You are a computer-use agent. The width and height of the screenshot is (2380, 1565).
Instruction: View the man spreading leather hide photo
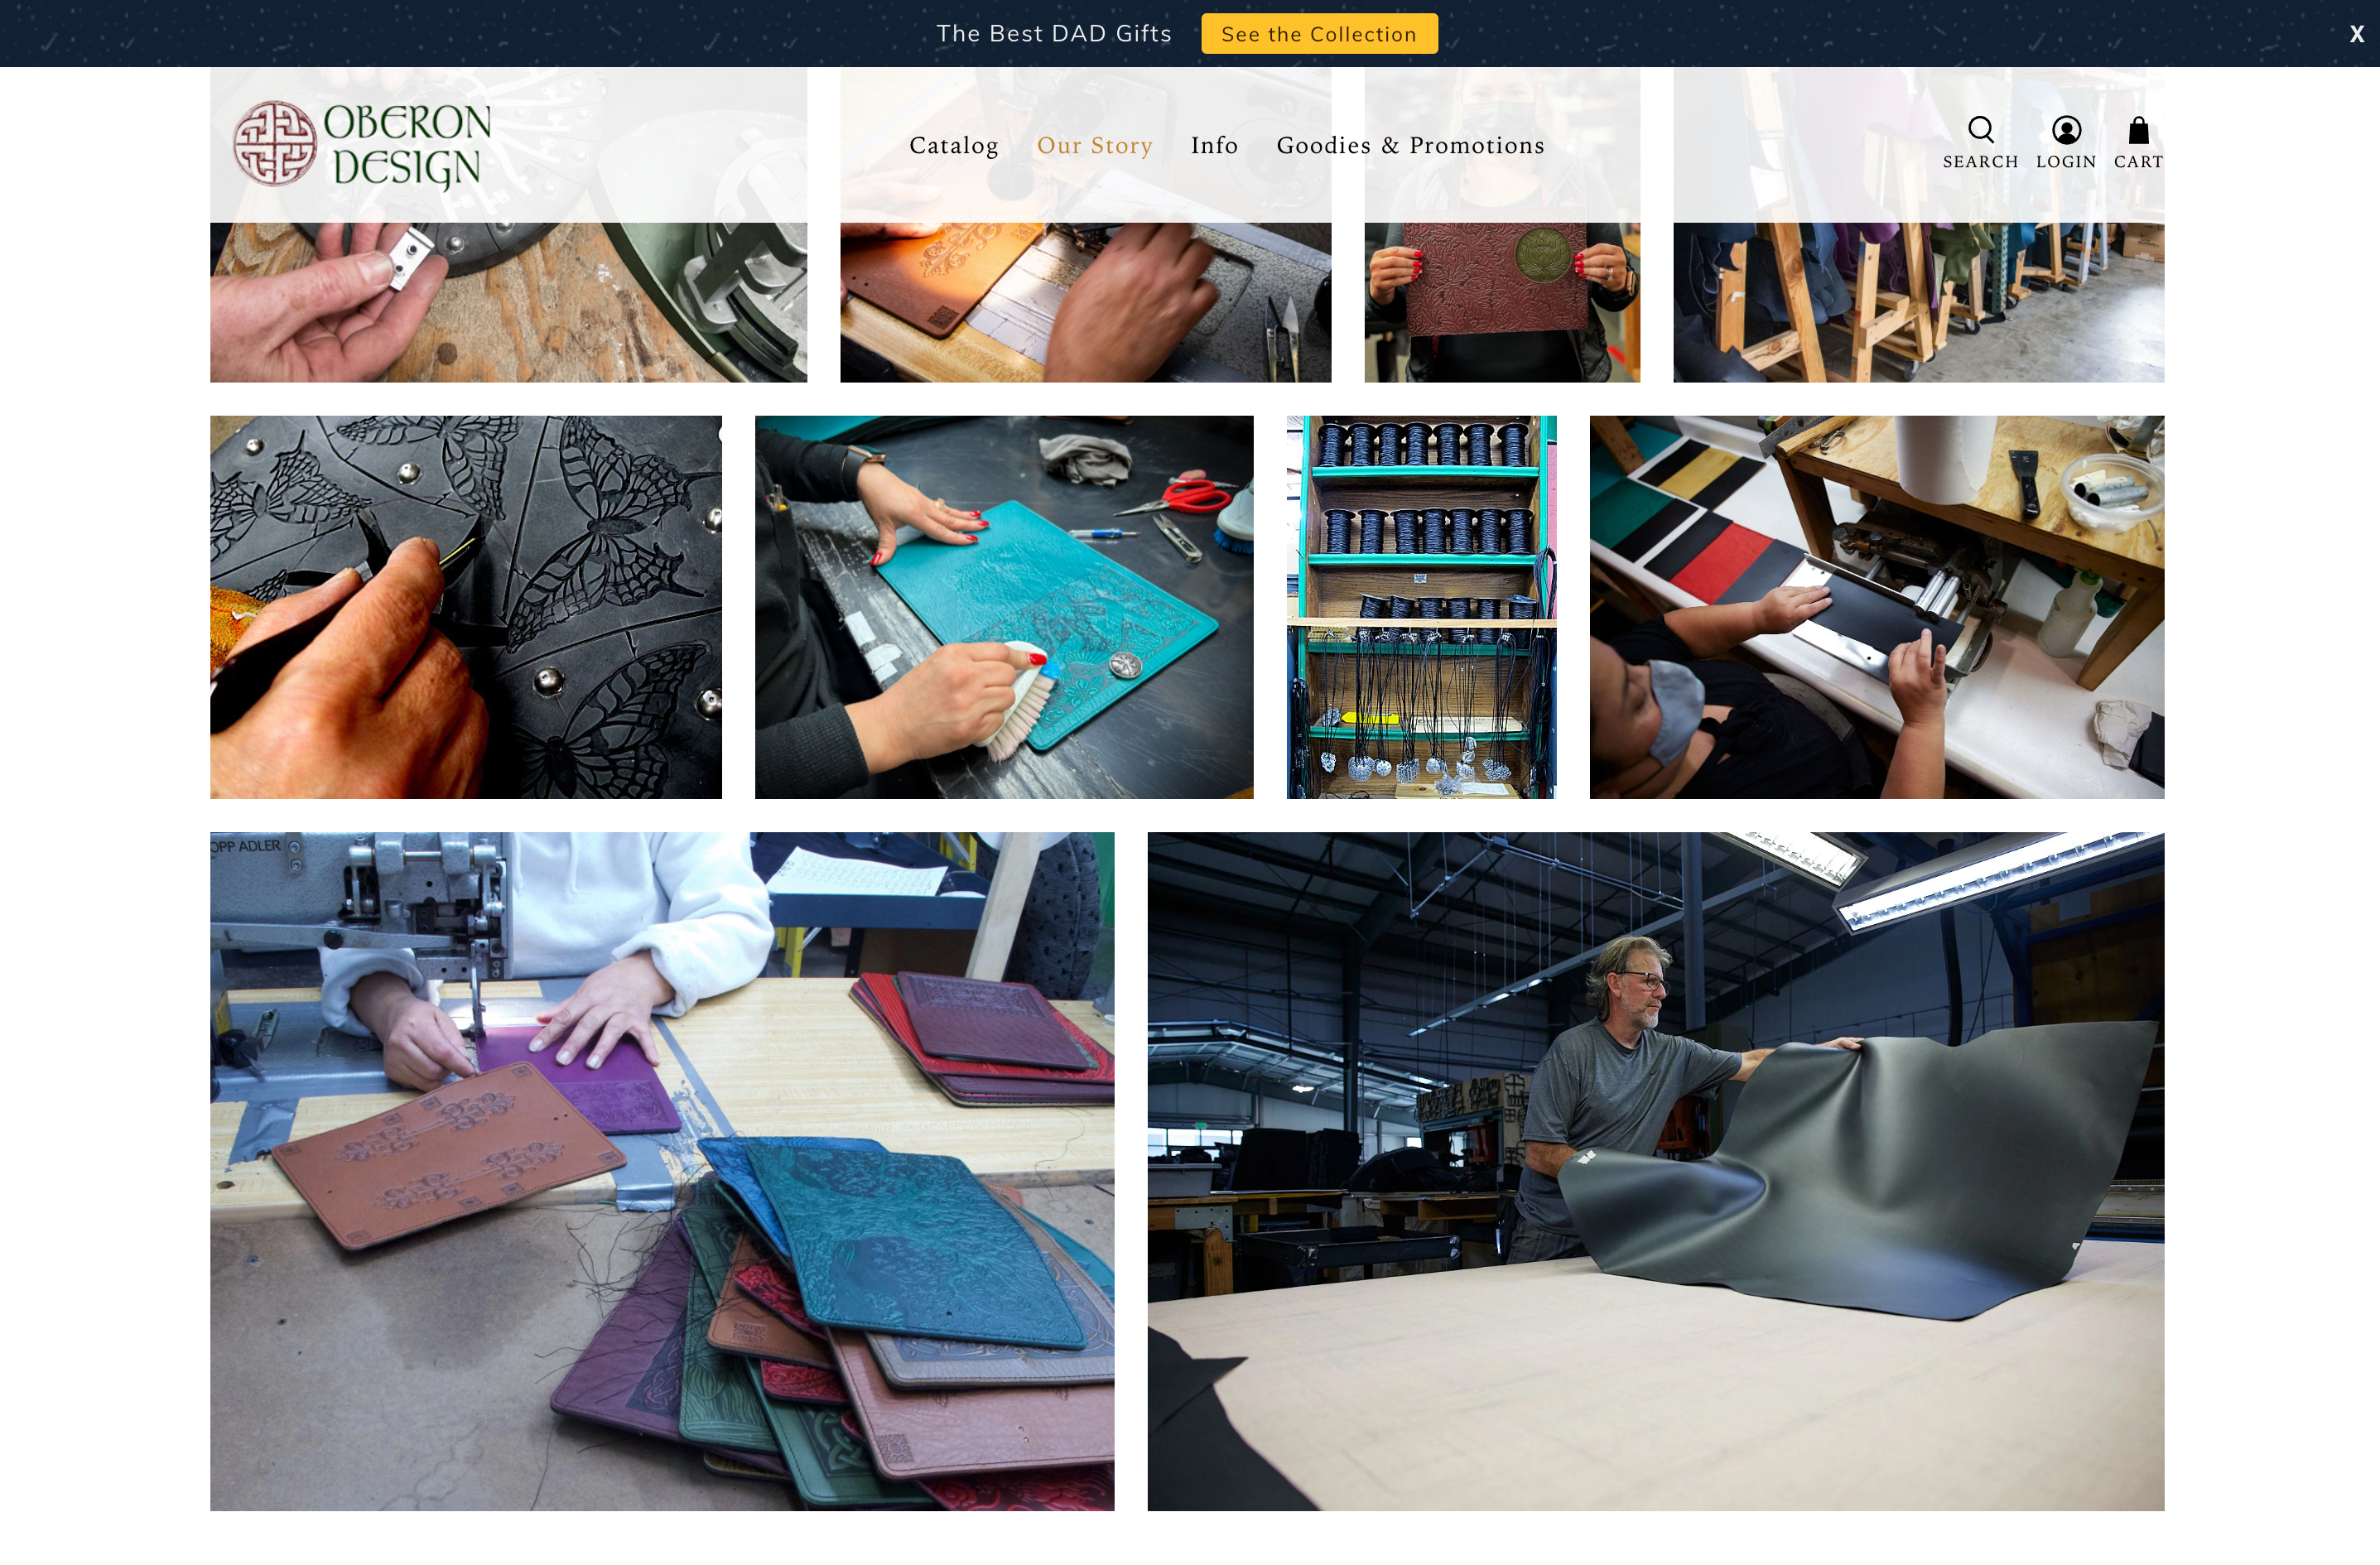point(1656,1171)
